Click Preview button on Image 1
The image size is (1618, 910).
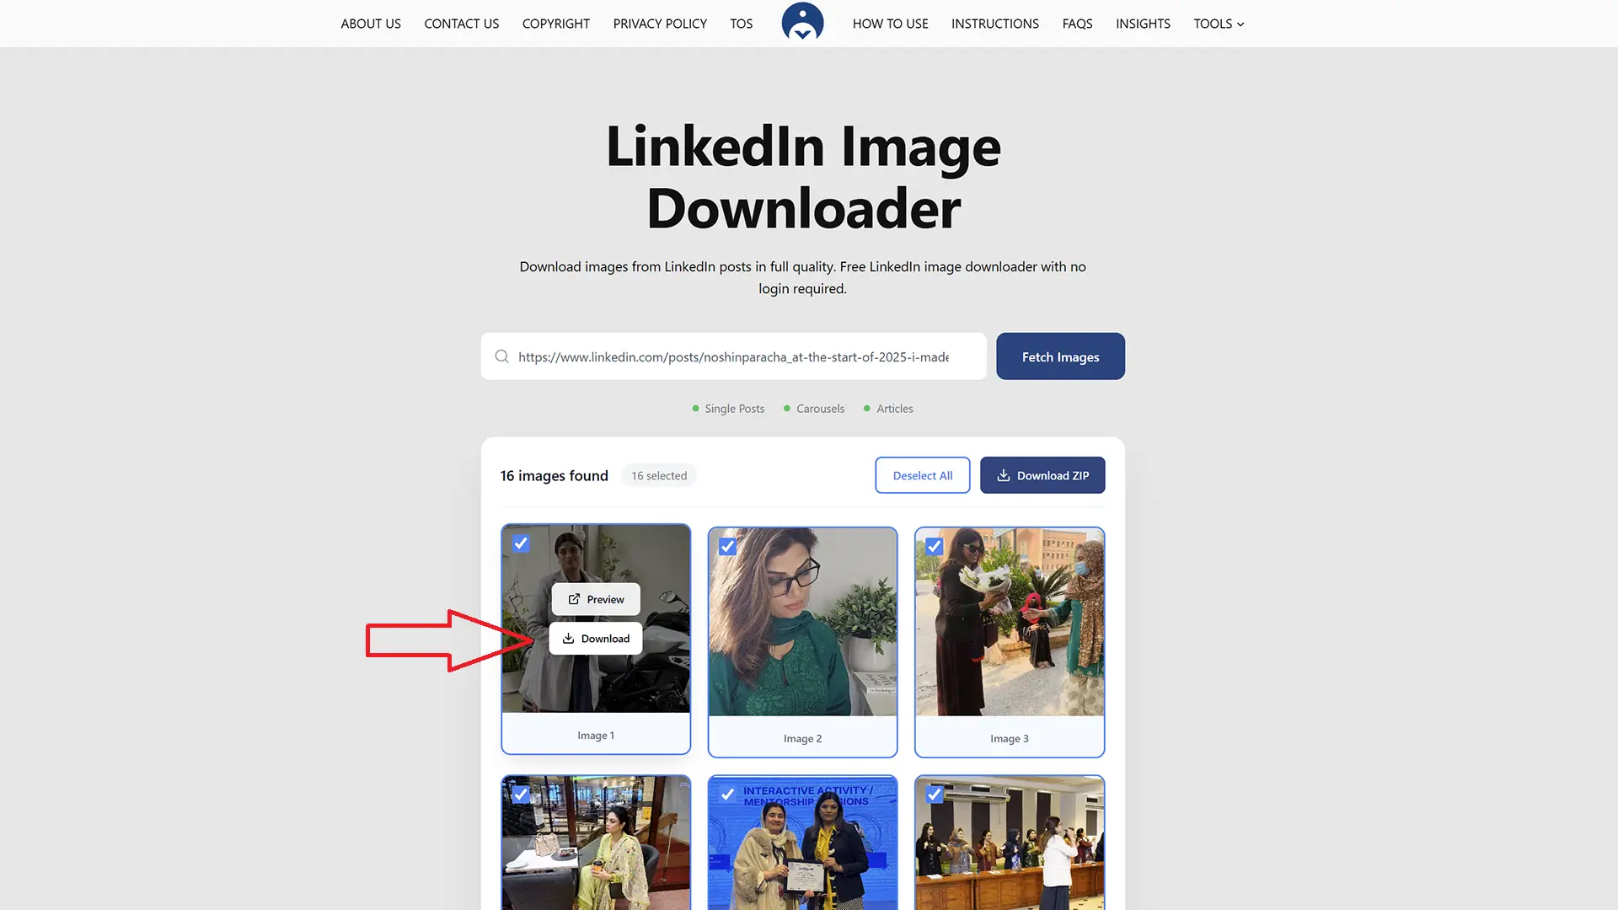click(x=596, y=599)
